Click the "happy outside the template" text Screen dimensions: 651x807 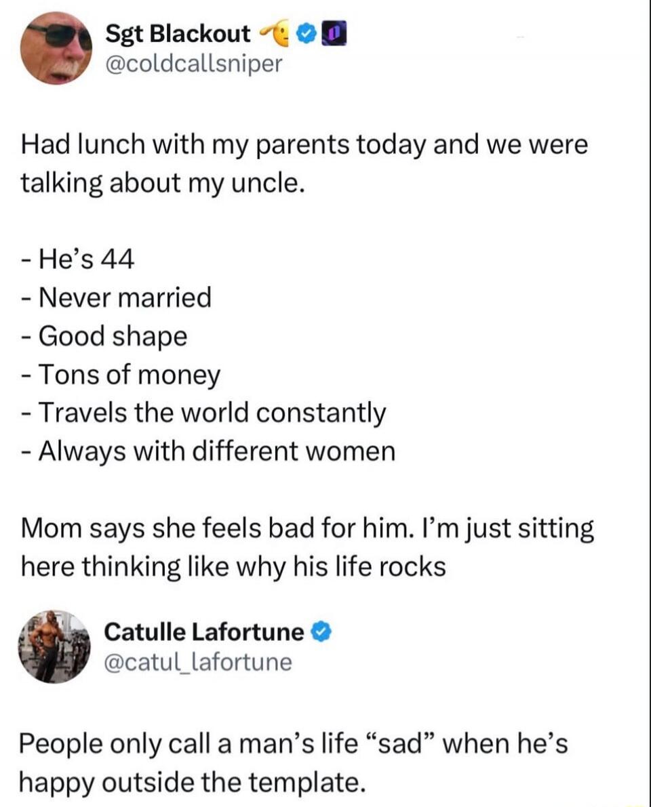coord(192,783)
